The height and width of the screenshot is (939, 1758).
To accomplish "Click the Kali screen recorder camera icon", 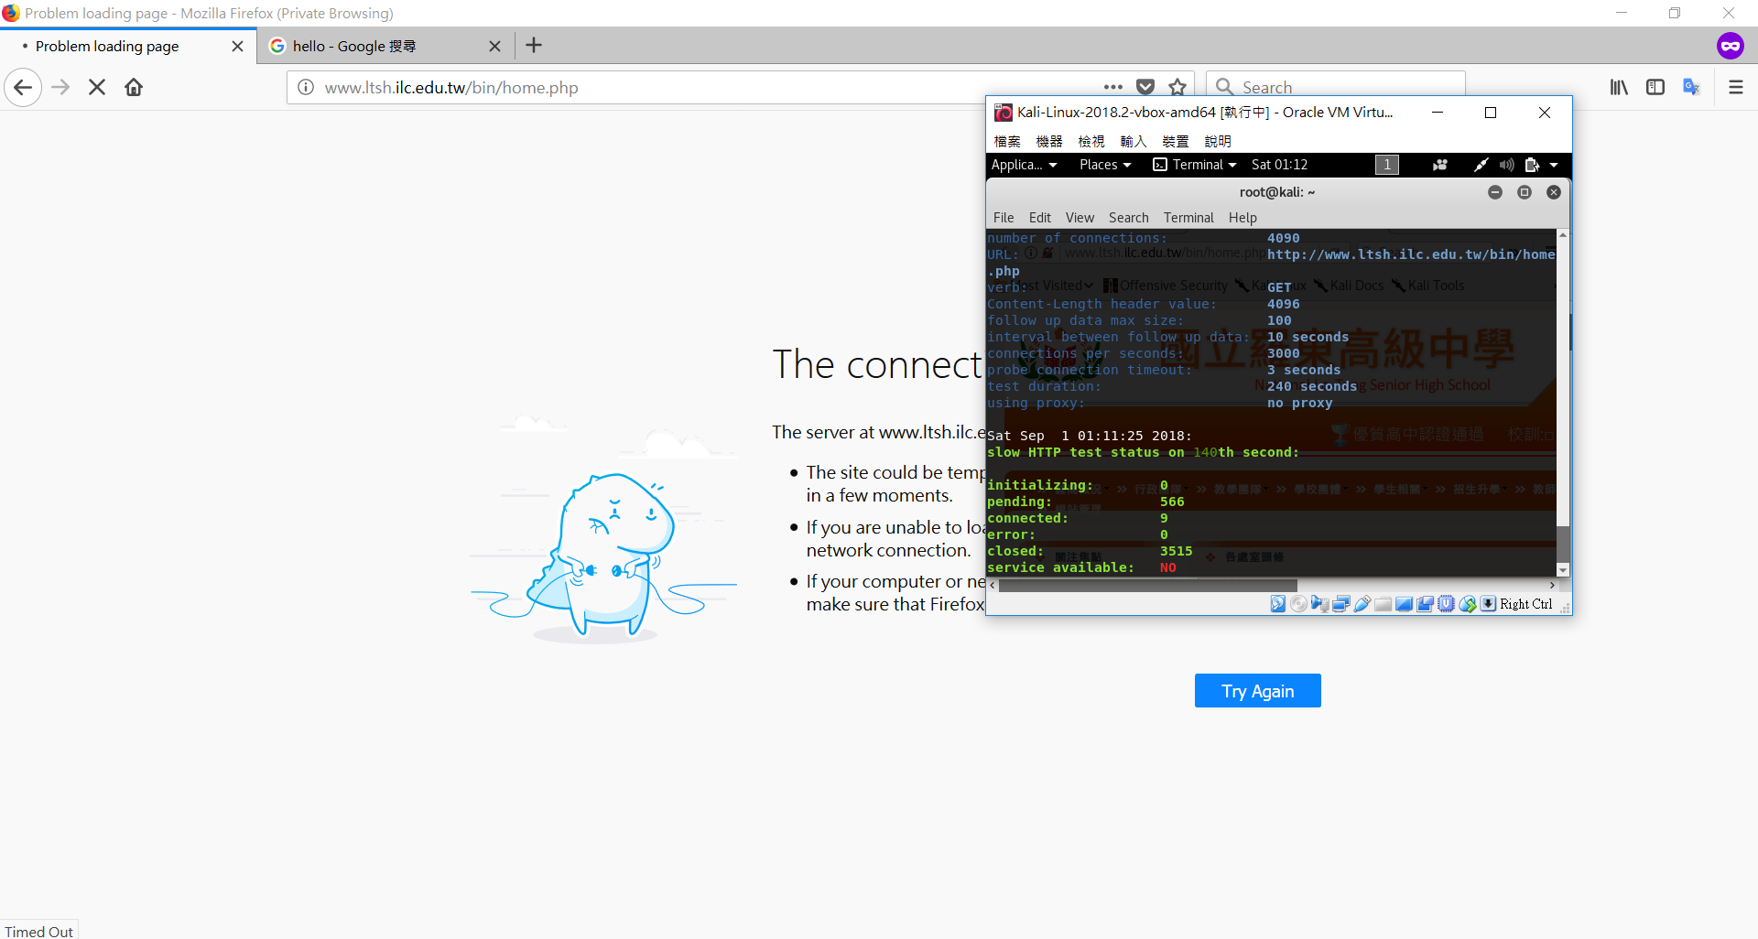I will point(1440,165).
